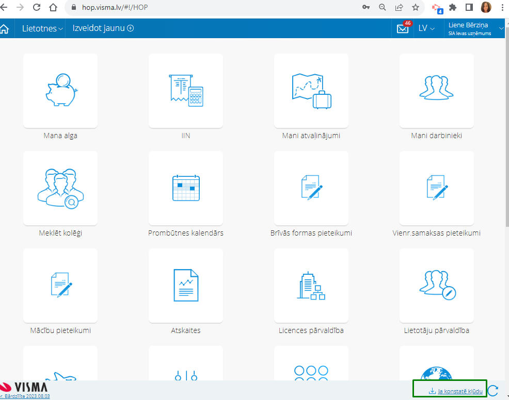Open the LV language dropdown
The image size is (509, 400).
(x=426, y=28)
